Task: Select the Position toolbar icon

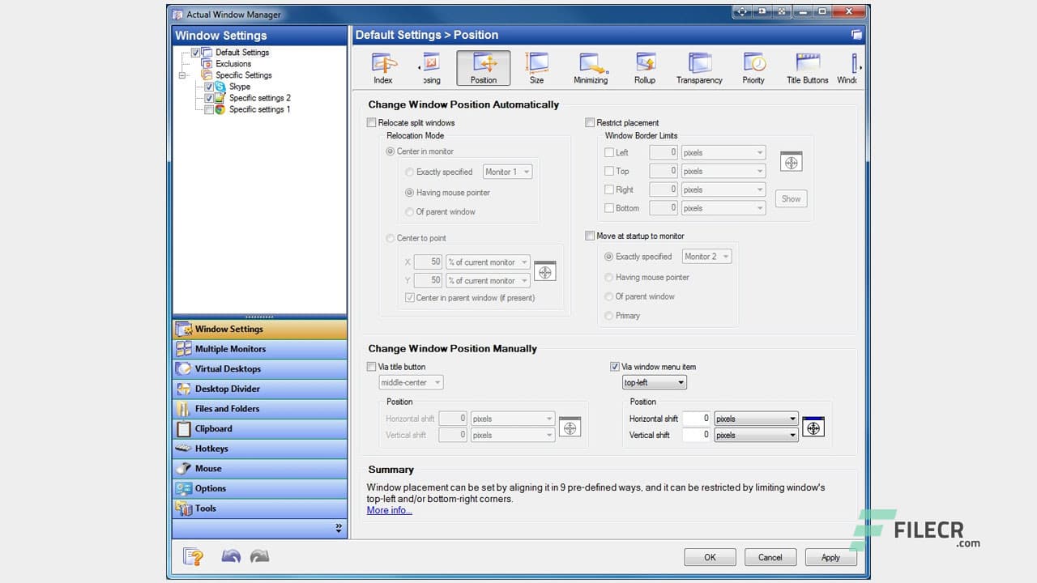Action: (483, 67)
